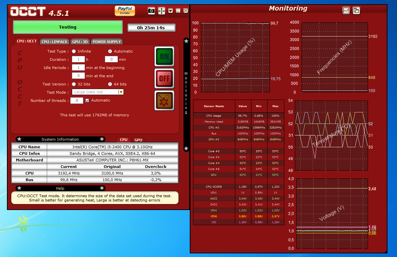Choose 32 bits test version
The width and height of the screenshot is (397, 257).
74,84
